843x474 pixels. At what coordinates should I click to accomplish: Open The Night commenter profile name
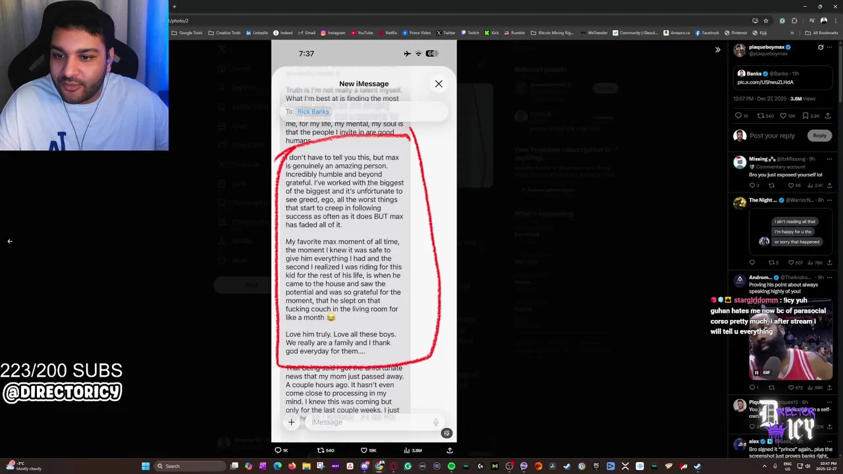coord(763,200)
